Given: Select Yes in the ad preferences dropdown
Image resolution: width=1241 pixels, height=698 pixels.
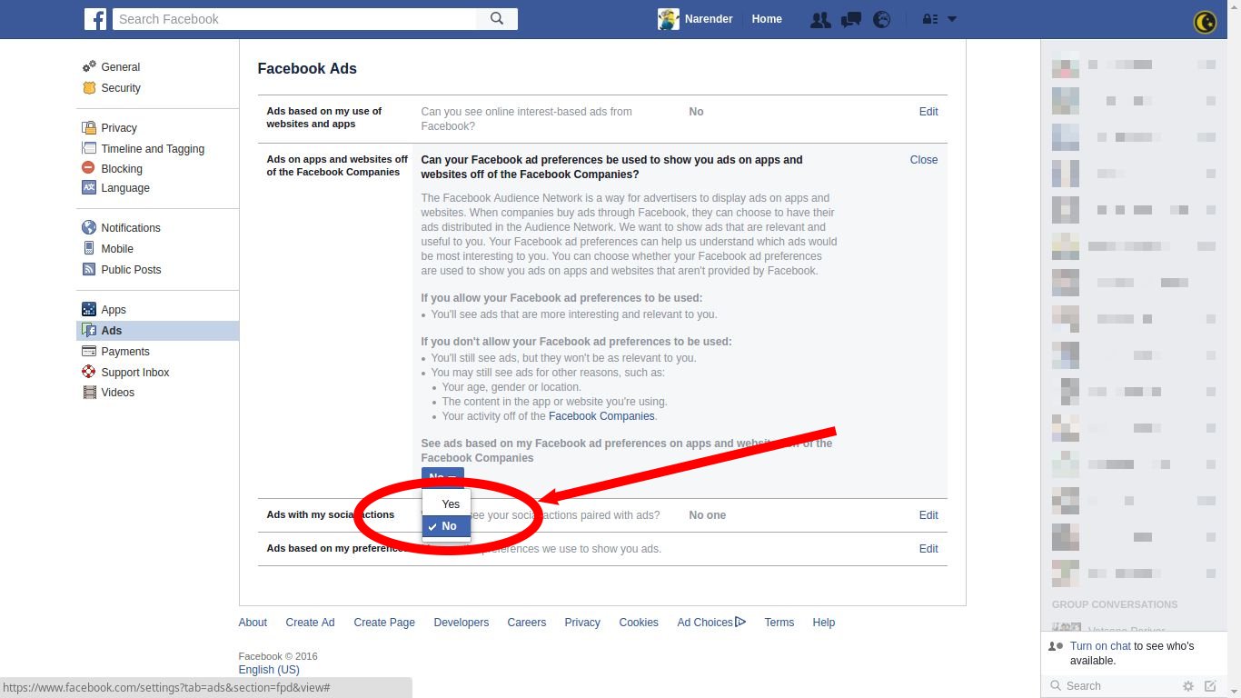Looking at the screenshot, I should tap(450, 504).
